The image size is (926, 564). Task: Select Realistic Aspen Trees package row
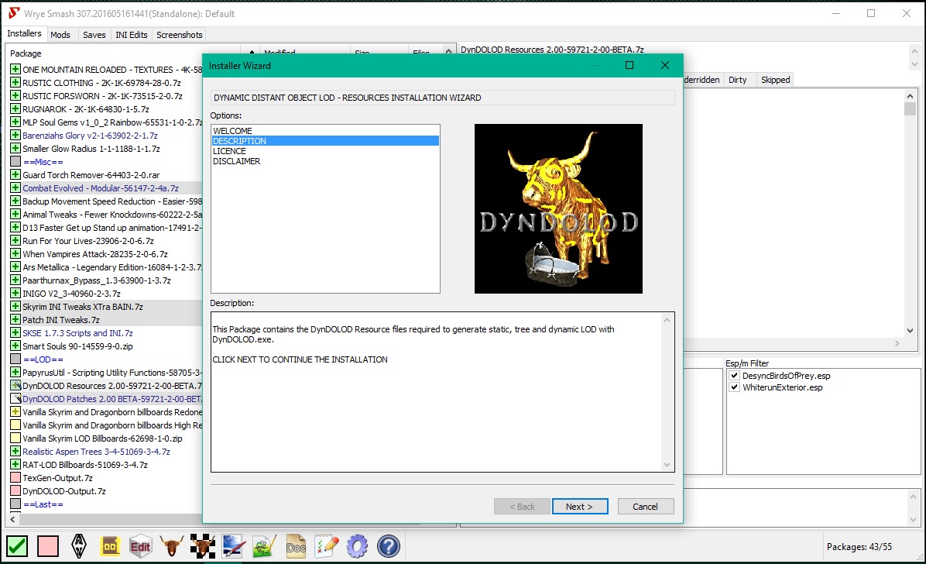pyautogui.click(x=106, y=451)
